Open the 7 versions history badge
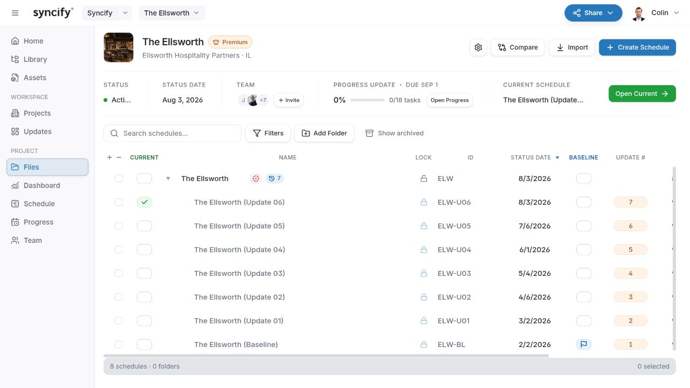This screenshot has width=690, height=388. pos(274,178)
